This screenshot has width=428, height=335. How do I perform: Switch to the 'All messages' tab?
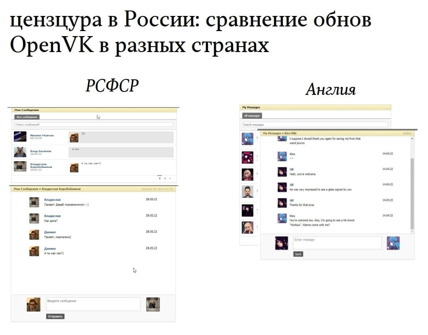pos(252,115)
